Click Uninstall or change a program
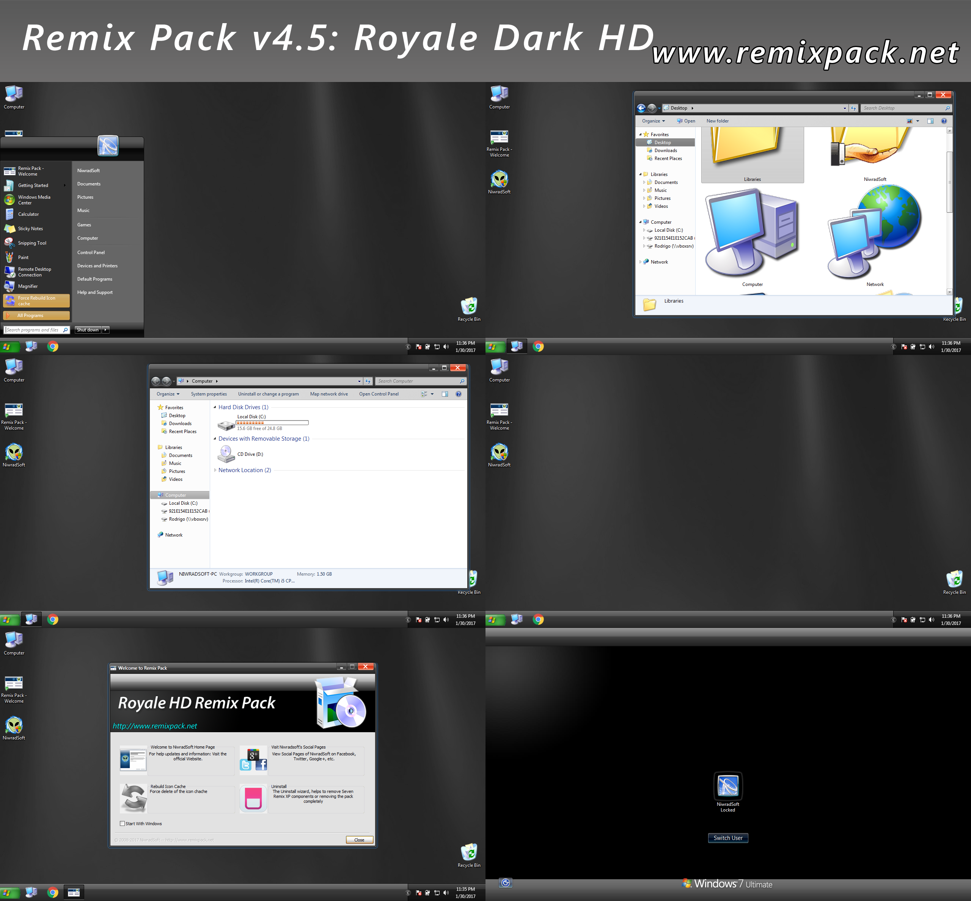The width and height of the screenshot is (971, 901). point(268,394)
